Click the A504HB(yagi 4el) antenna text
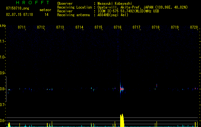Viewport: 201px width, 127px height. [x=113, y=15]
